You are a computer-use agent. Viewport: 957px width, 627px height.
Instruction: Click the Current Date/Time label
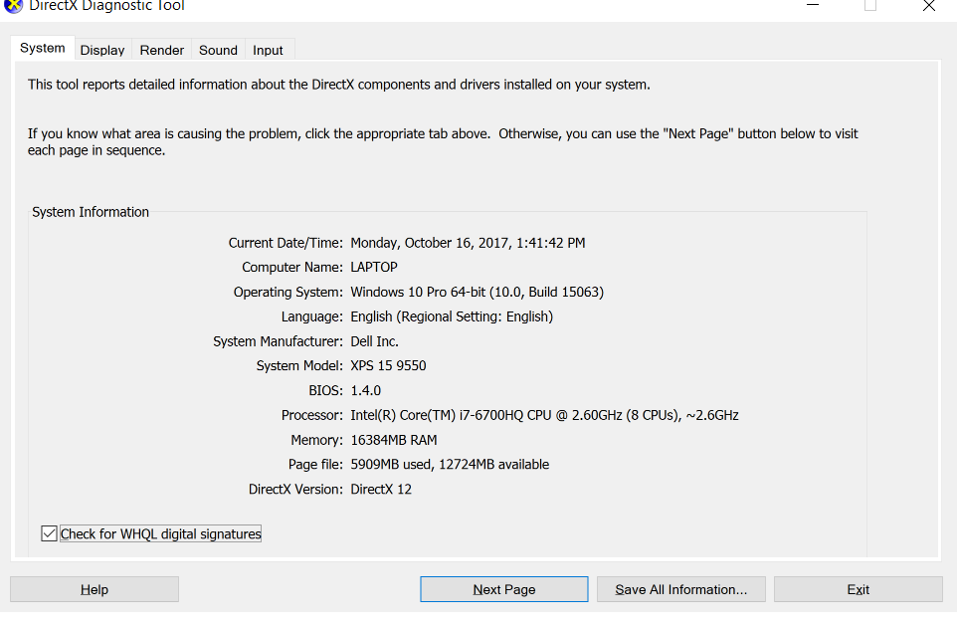(286, 243)
